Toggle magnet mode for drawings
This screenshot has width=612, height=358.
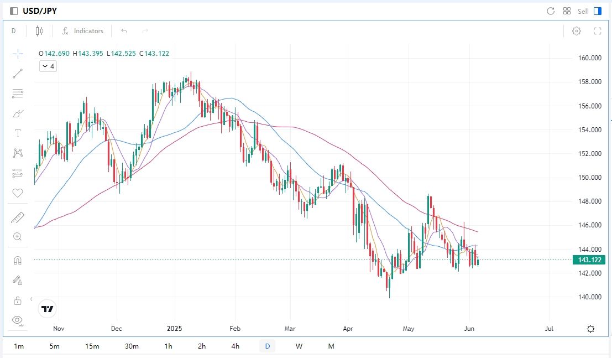pos(18,260)
